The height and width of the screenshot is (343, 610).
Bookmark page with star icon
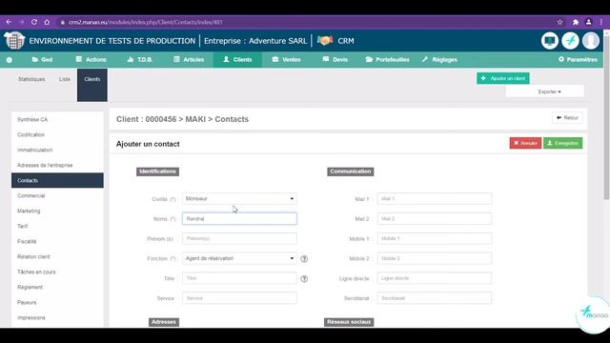point(559,22)
